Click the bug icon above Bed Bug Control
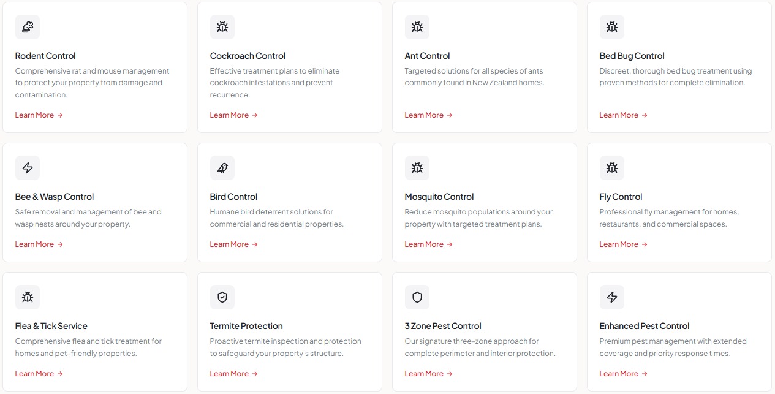The width and height of the screenshot is (775, 394). [x=612, y=27]
